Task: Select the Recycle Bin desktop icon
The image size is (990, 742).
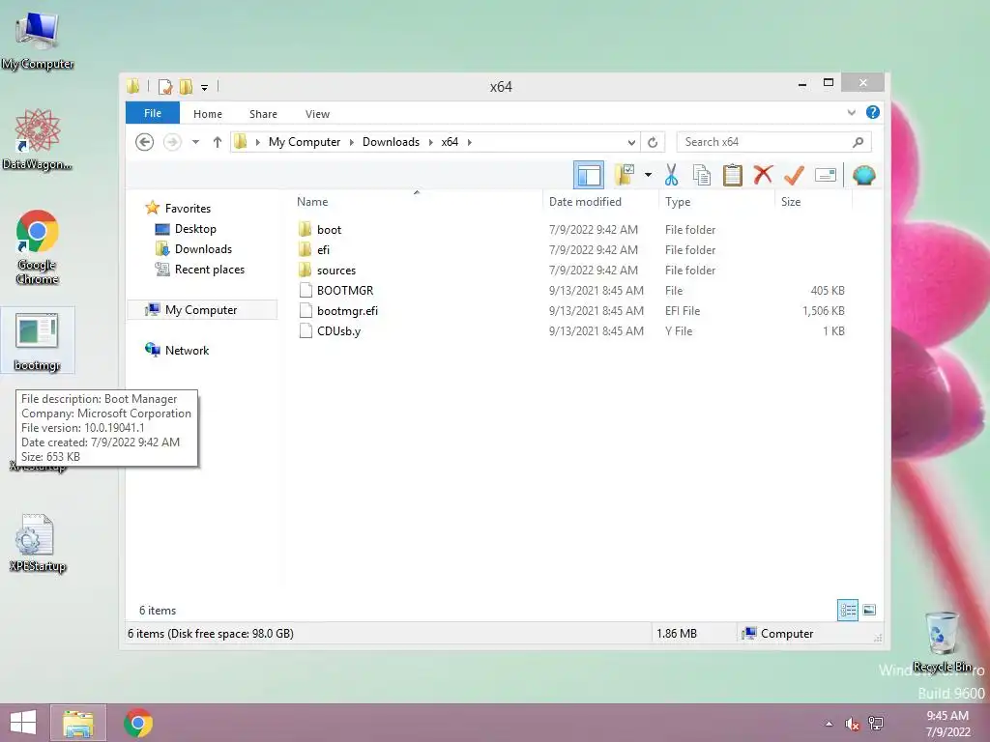Action: click(942, 642)
